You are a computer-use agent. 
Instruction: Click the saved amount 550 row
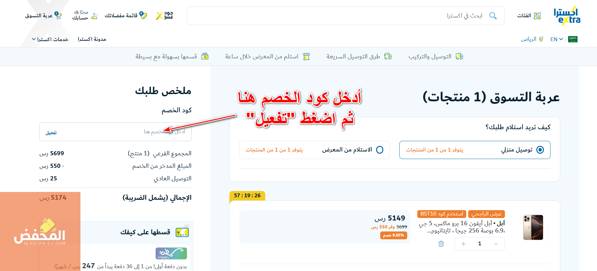[115, 166]
